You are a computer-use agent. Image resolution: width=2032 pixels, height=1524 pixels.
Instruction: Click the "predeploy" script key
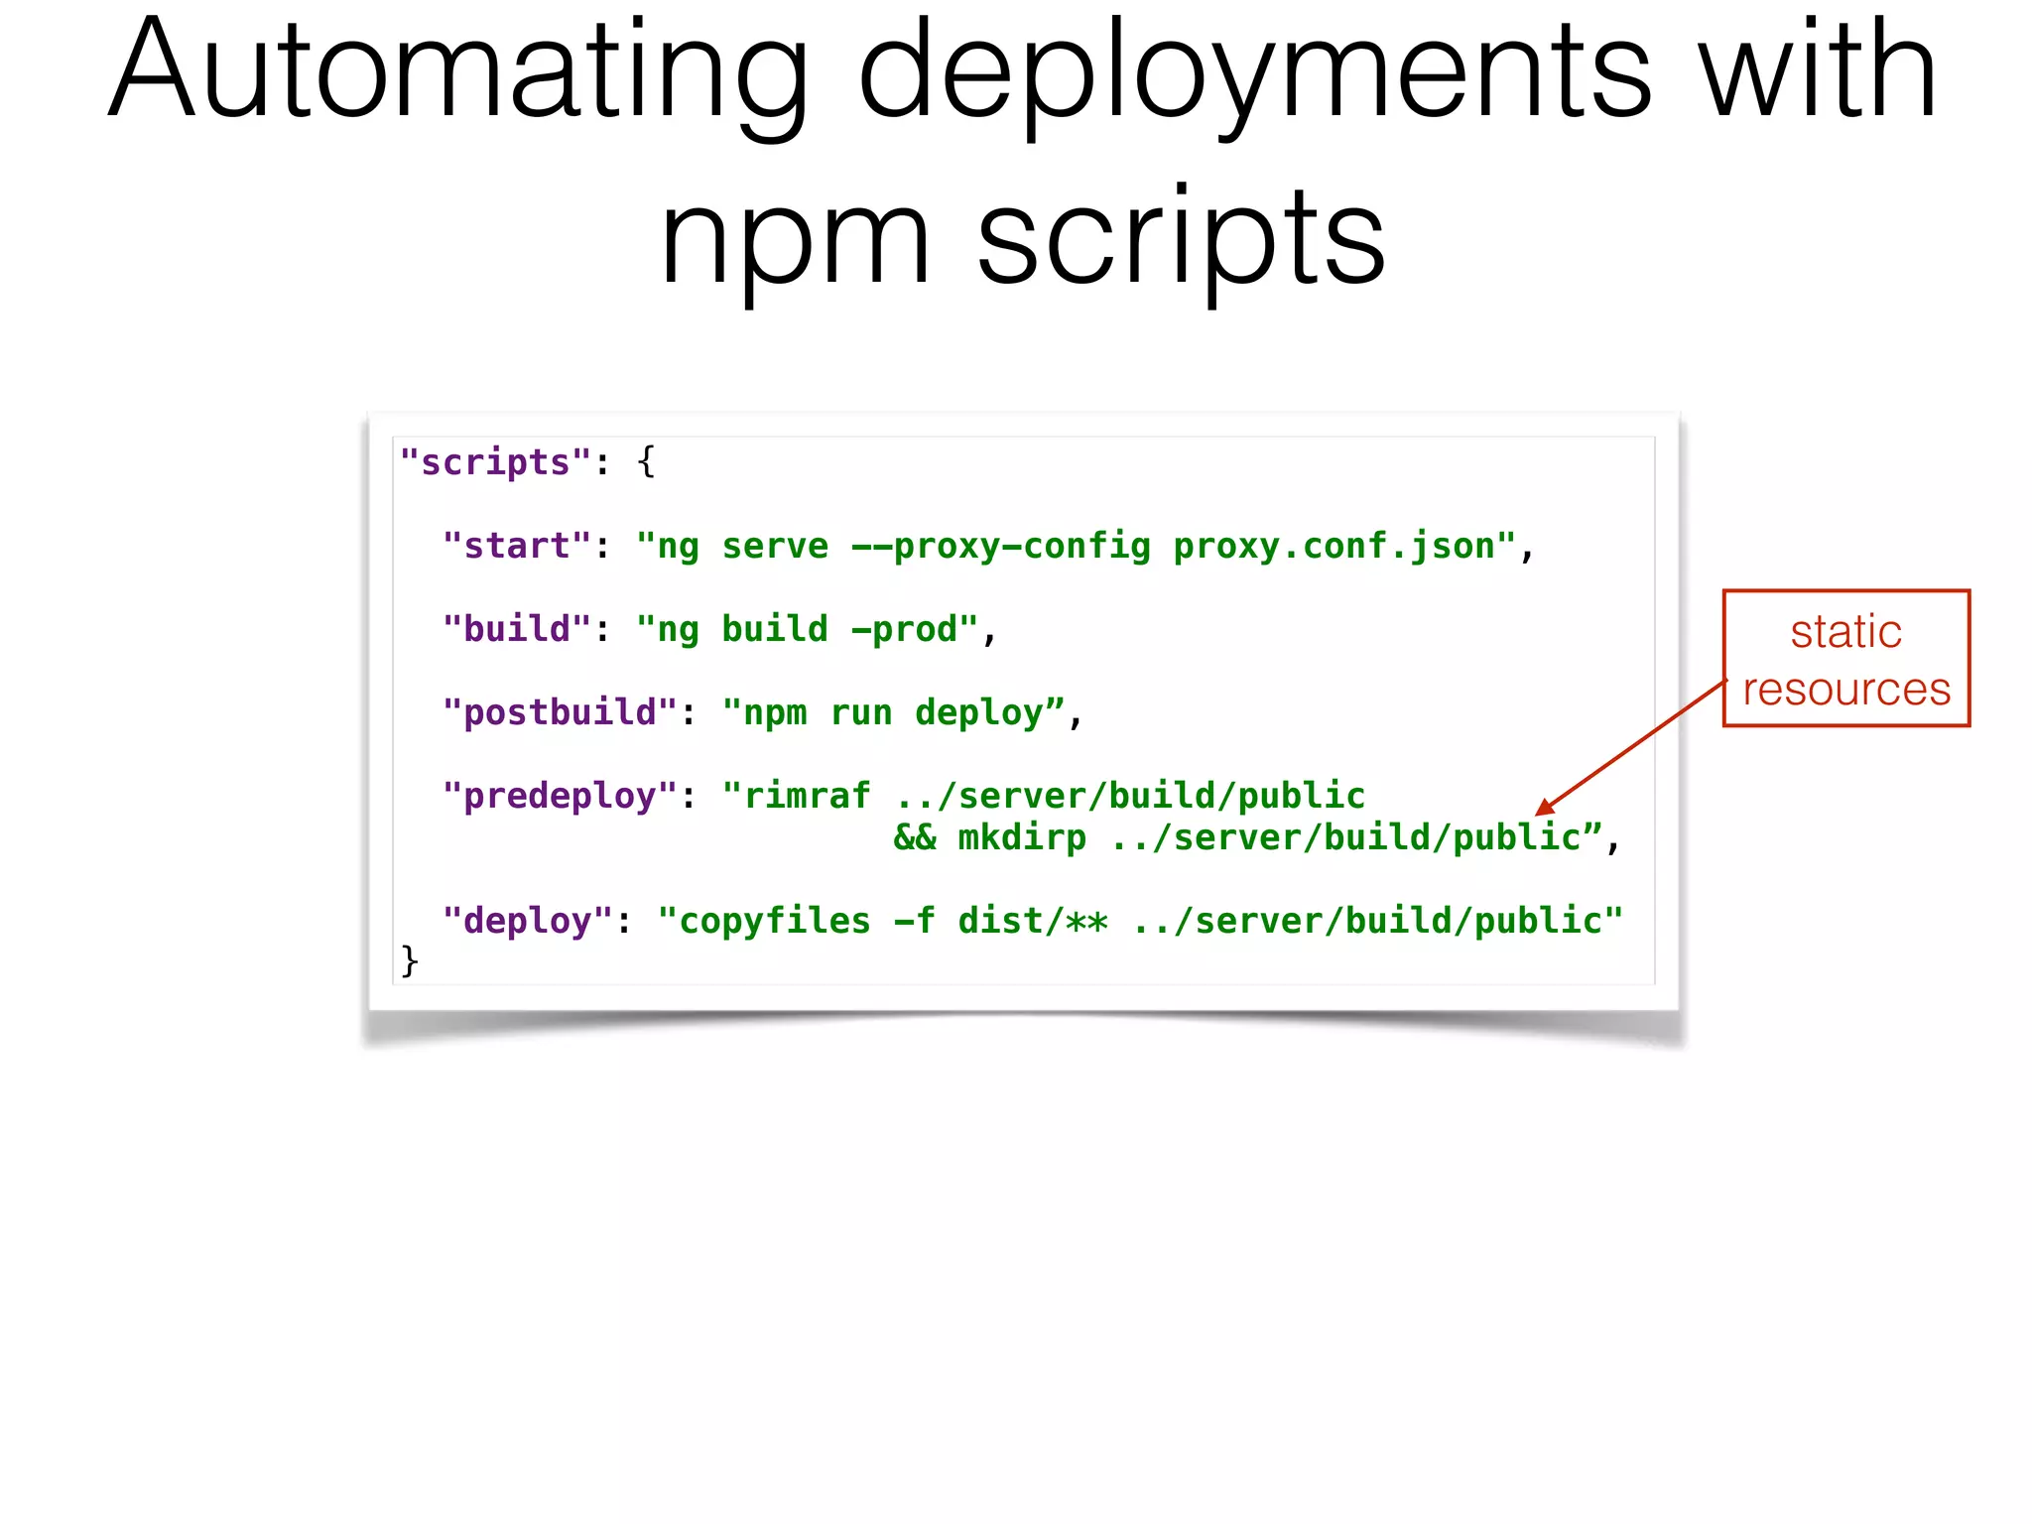[x=560, y=796]
